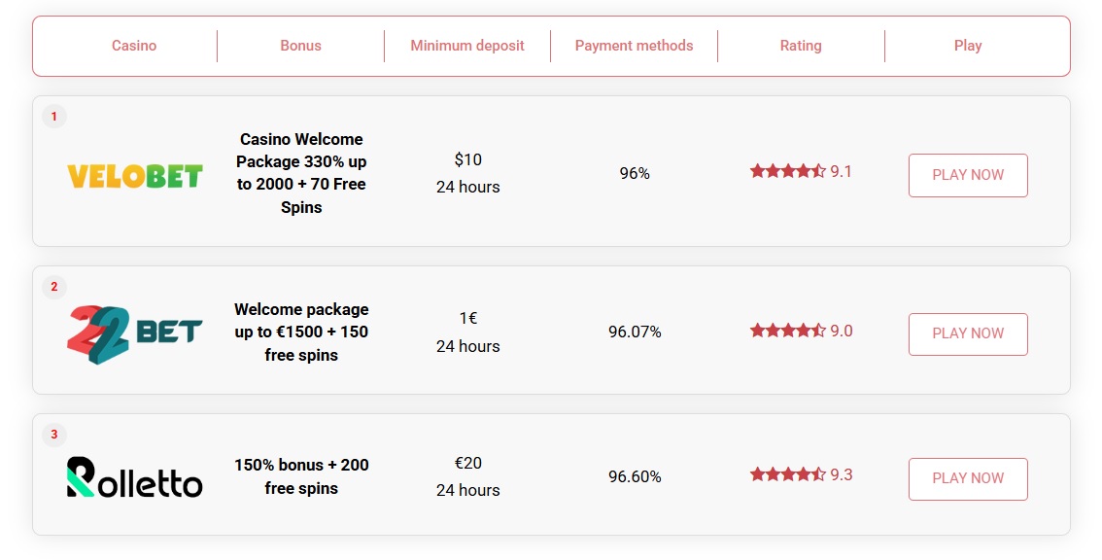Click Rolletto's 9.3 star rating

(800, 475)
